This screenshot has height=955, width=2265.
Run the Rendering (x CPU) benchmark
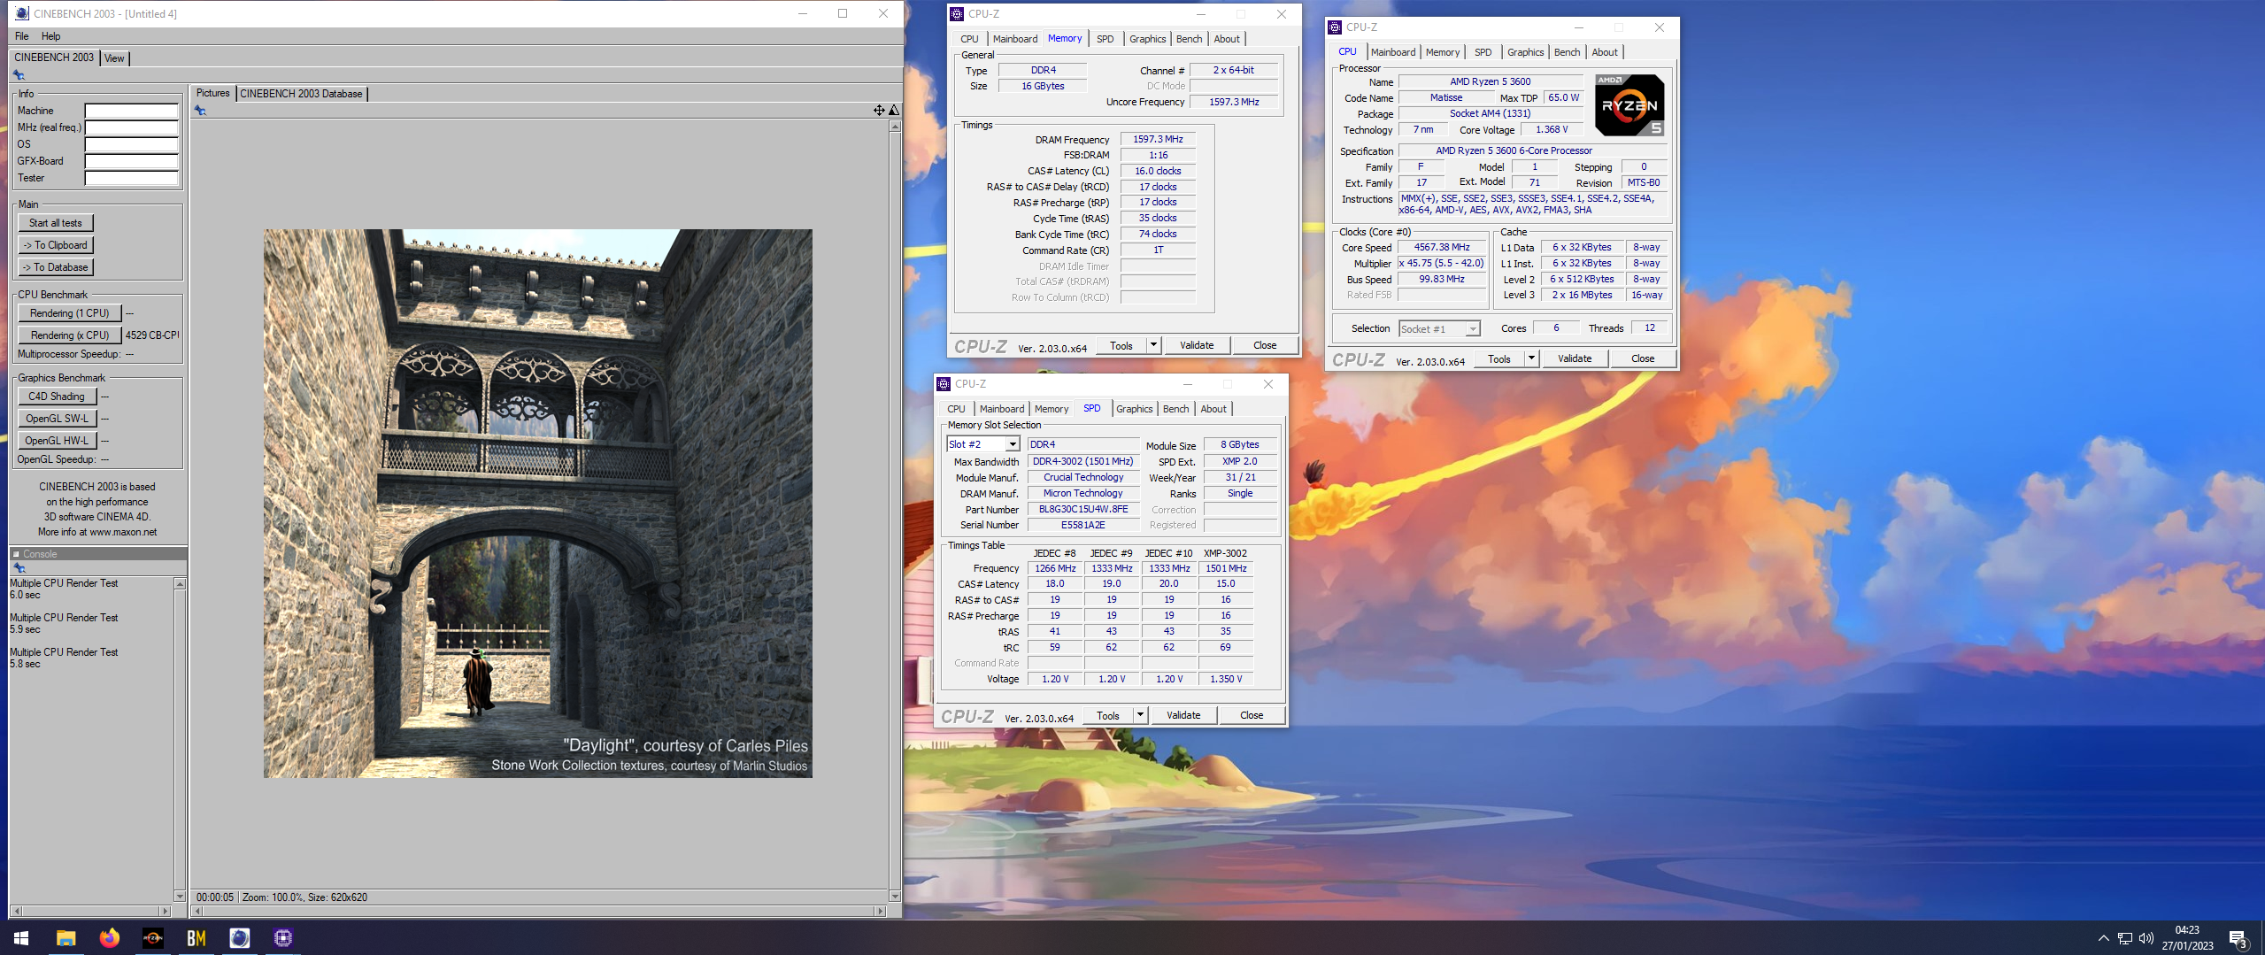(x=70, y=335)
